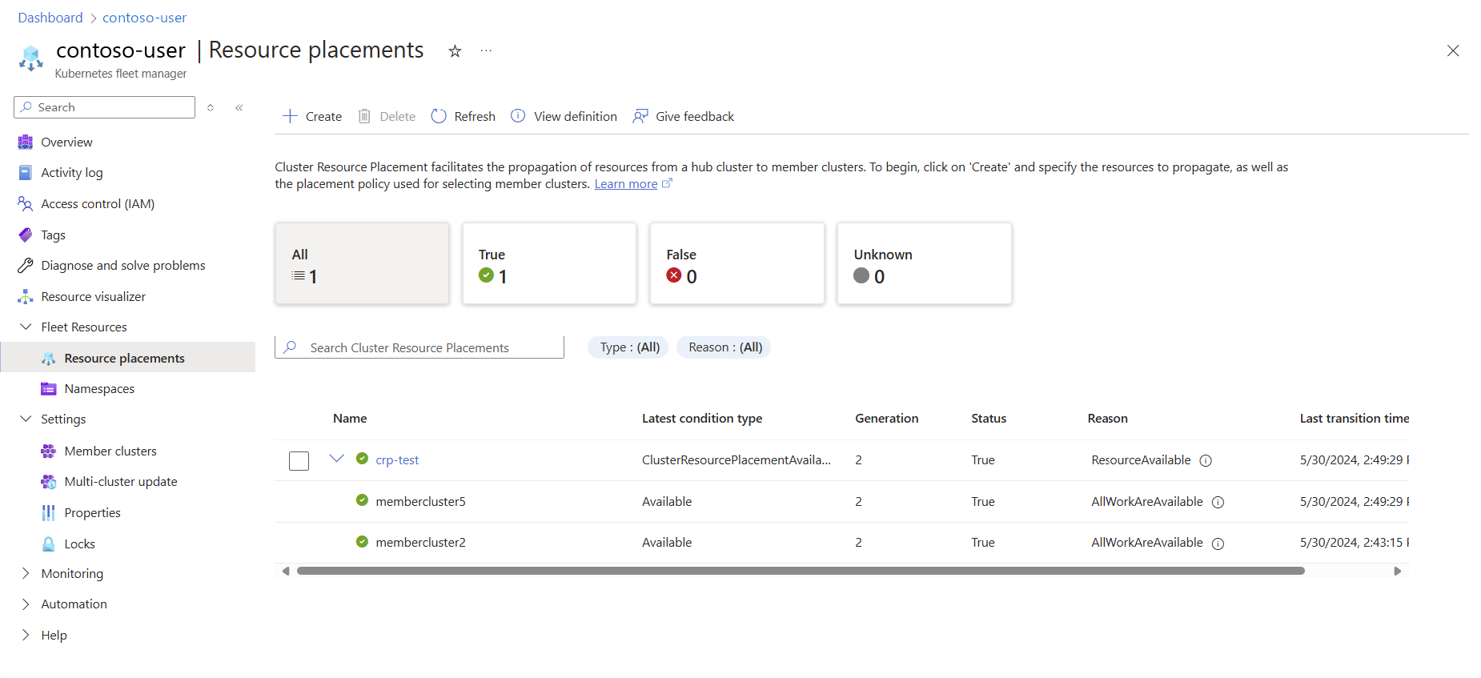Collapse the crp-test row chevron
Screen dimensions: 1481x678
point(336,459)
